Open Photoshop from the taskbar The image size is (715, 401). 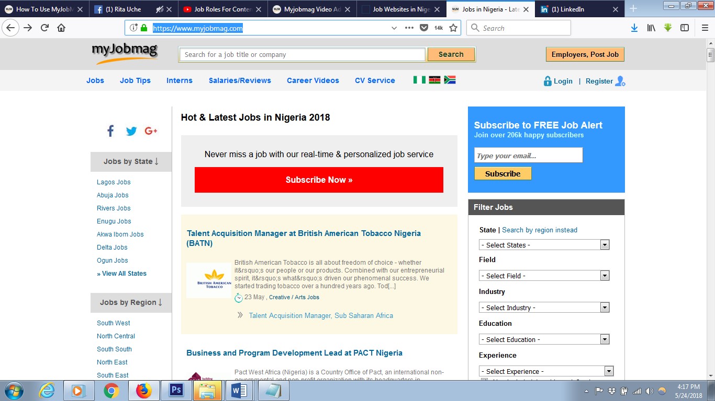(176, 391)
